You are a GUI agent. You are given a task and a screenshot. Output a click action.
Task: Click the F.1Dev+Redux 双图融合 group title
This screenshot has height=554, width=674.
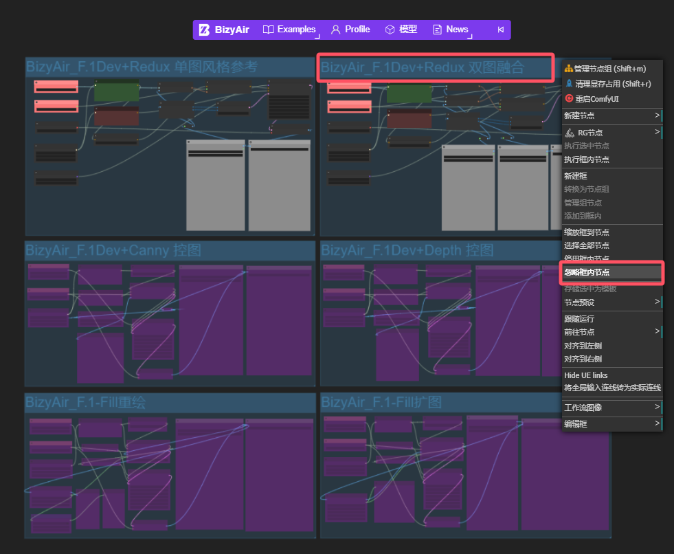pos(422,67)
